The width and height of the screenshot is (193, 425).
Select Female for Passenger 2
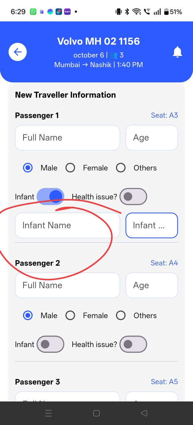(70, 316)
